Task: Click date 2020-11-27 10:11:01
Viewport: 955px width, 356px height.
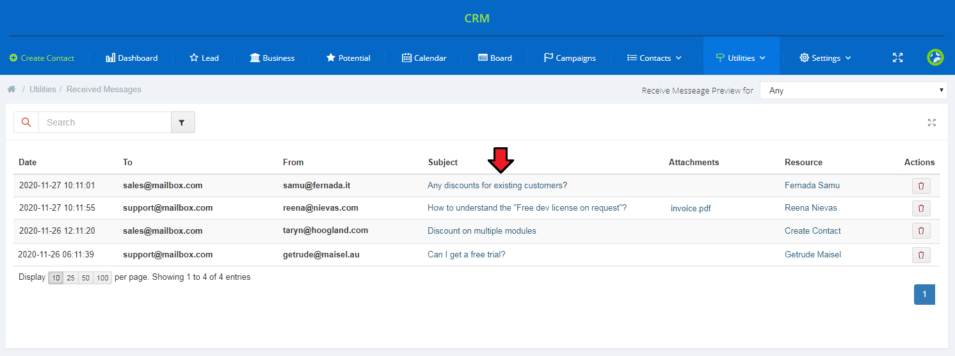Action: (x=57, y=186)
